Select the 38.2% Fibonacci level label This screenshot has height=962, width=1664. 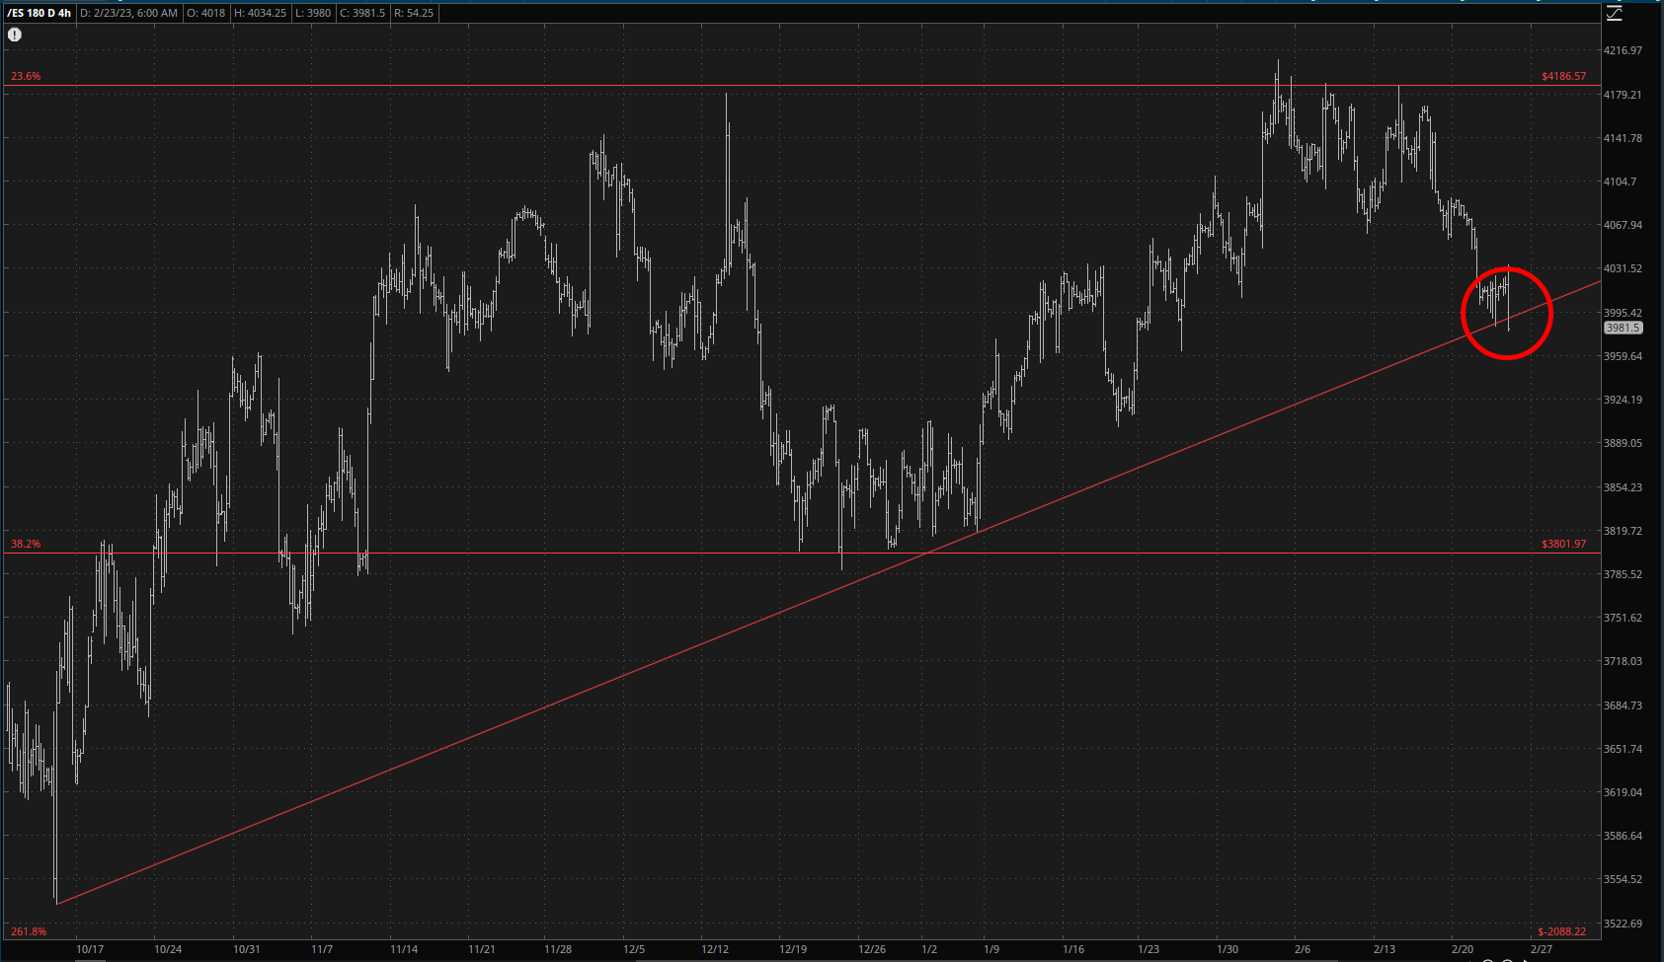[x=26, y=544]
